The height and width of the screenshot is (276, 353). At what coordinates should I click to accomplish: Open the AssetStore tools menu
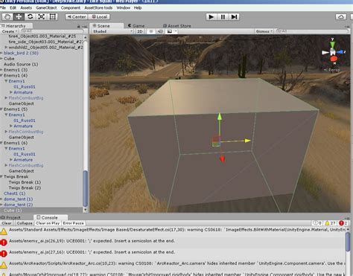pos(98,7)
